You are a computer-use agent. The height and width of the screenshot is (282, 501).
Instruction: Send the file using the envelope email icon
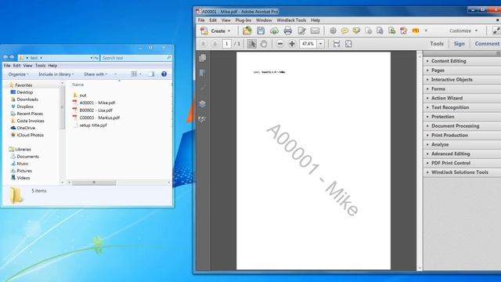(x=315, y=31)
